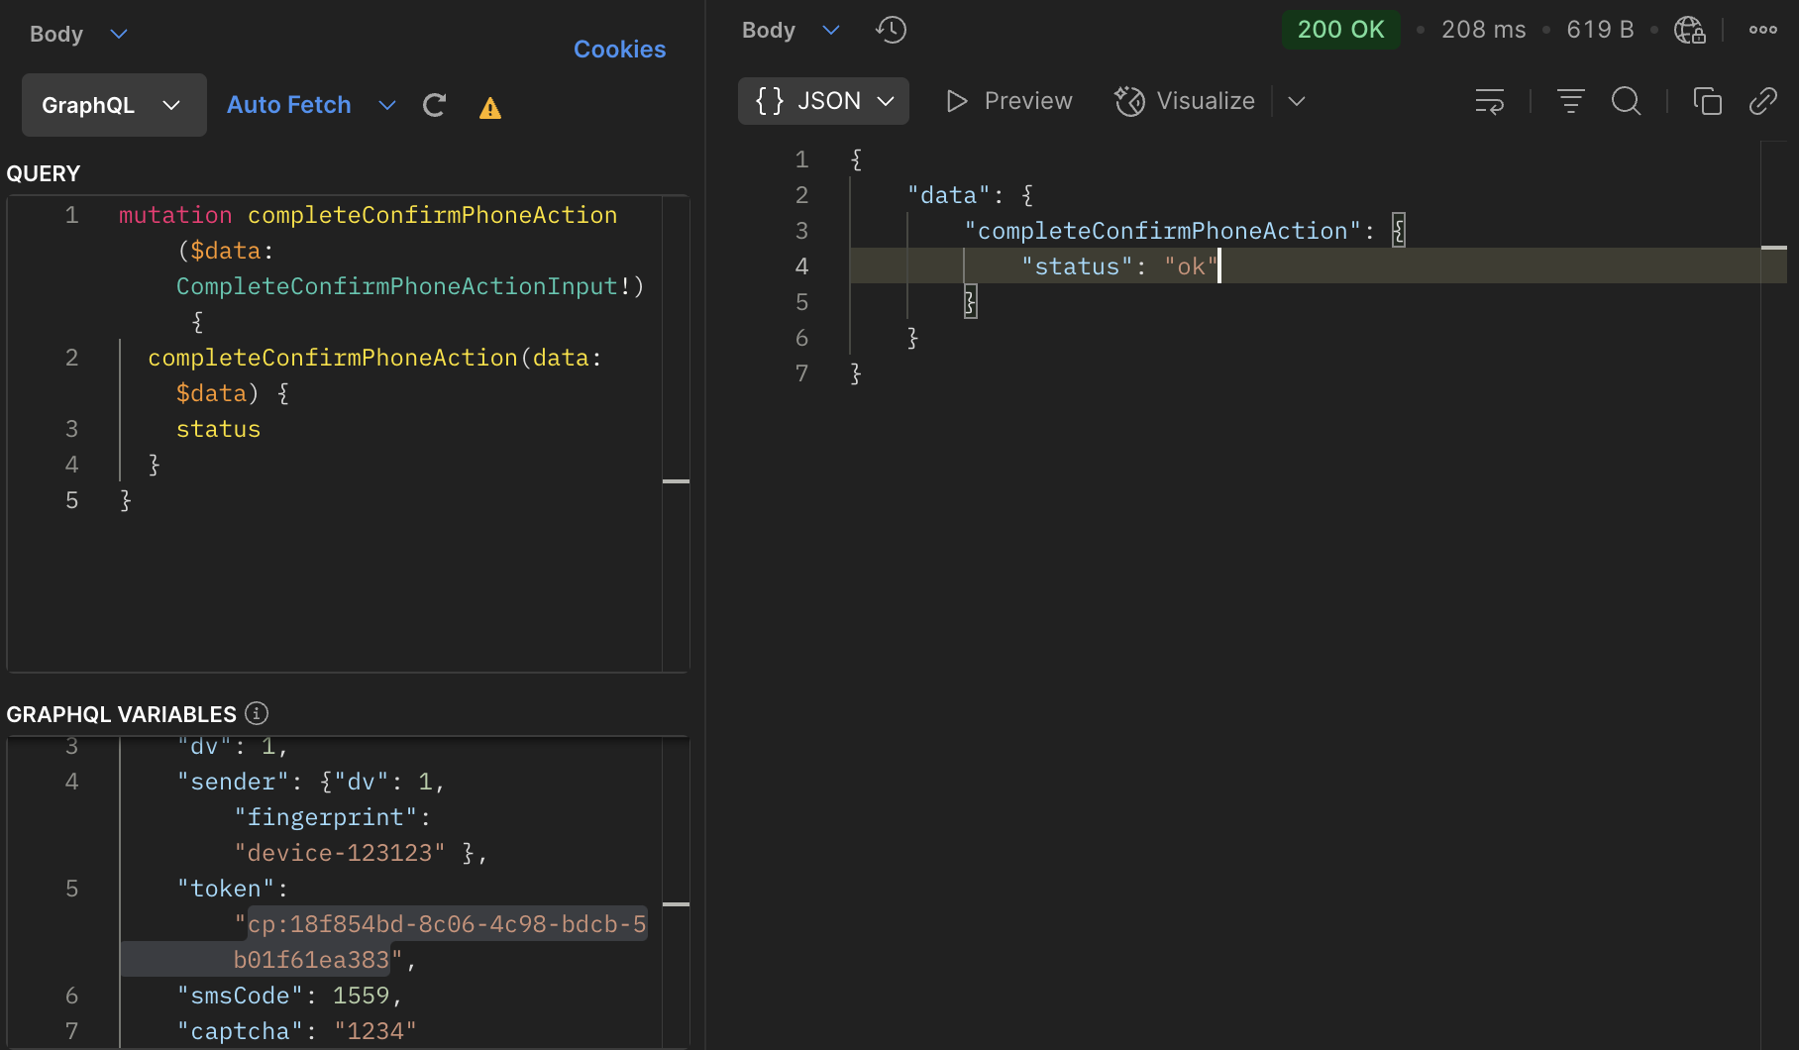Viewport: 1799px width, 1050px height.
Task: Open the Cookies link
Action: coord(619,50)
